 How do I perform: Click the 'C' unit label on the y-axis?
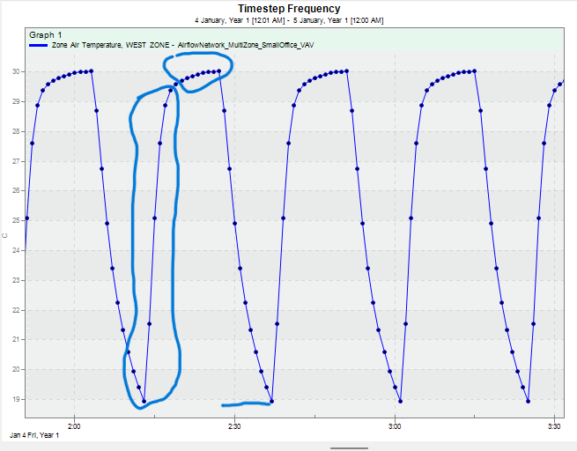pyautogui.click(x=5, y=236)
